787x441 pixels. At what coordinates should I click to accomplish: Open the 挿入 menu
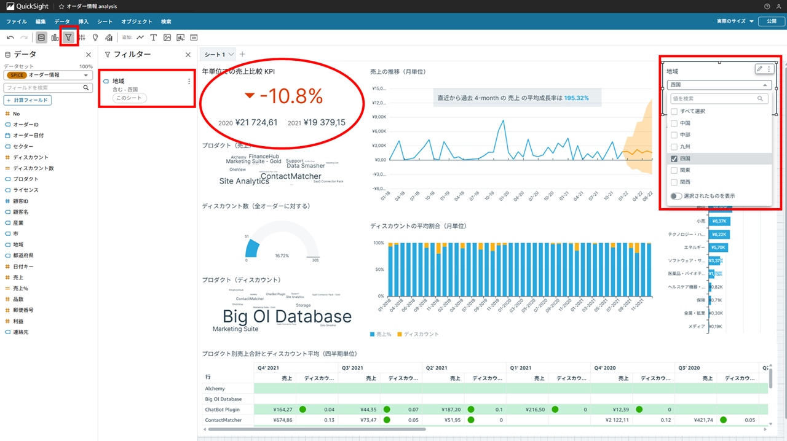[84, 21]
